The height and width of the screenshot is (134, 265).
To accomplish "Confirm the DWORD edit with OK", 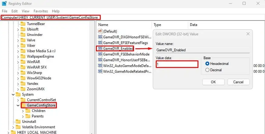I will pos(213,82).
